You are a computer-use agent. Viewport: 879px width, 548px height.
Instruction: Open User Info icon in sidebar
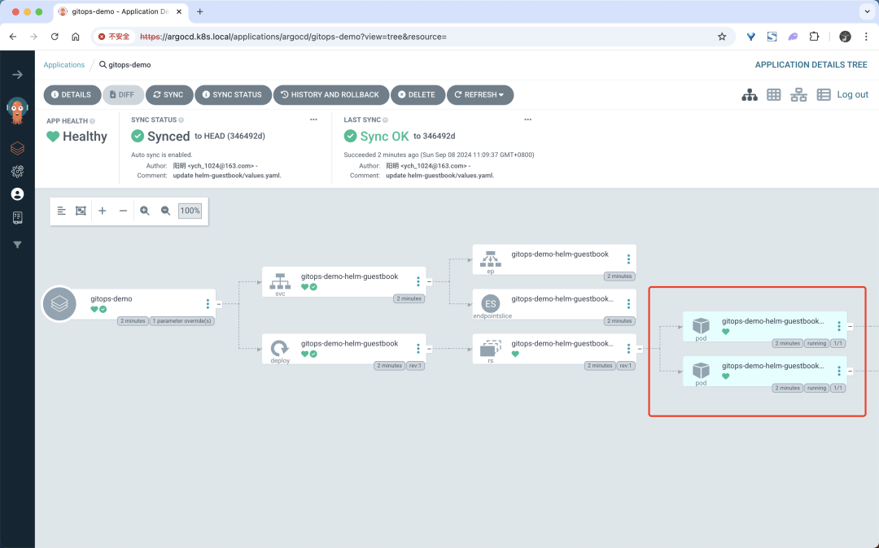17,194
